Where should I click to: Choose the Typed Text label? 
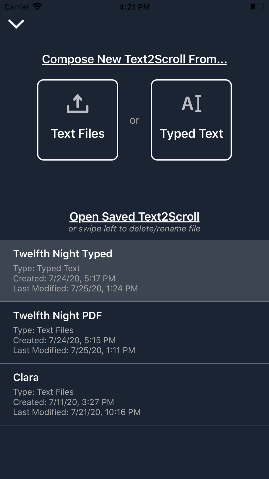(192, 134)
